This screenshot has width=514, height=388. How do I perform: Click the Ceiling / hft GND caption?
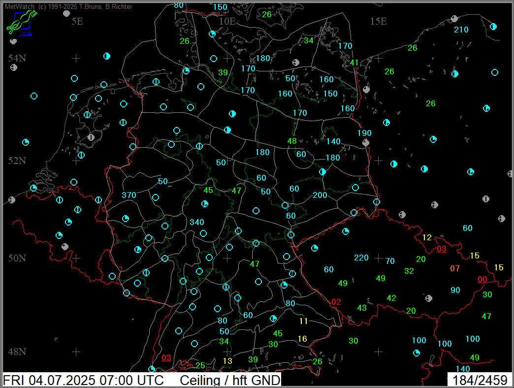pos(230,380)
